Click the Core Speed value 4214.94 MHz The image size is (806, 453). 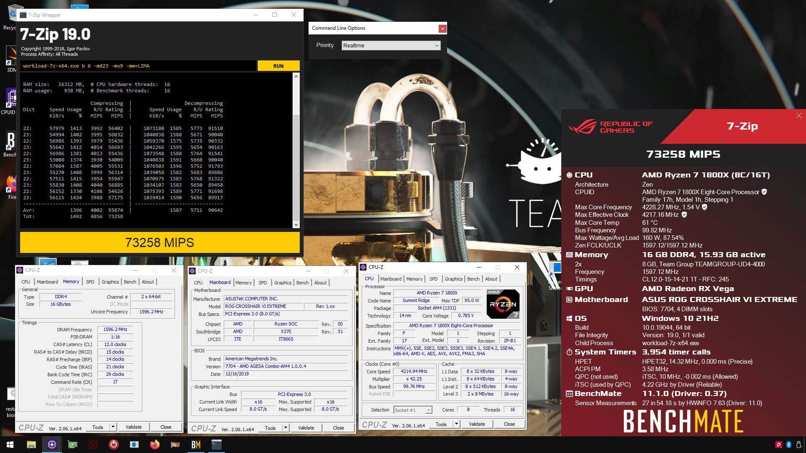click(x=414, y=372)
